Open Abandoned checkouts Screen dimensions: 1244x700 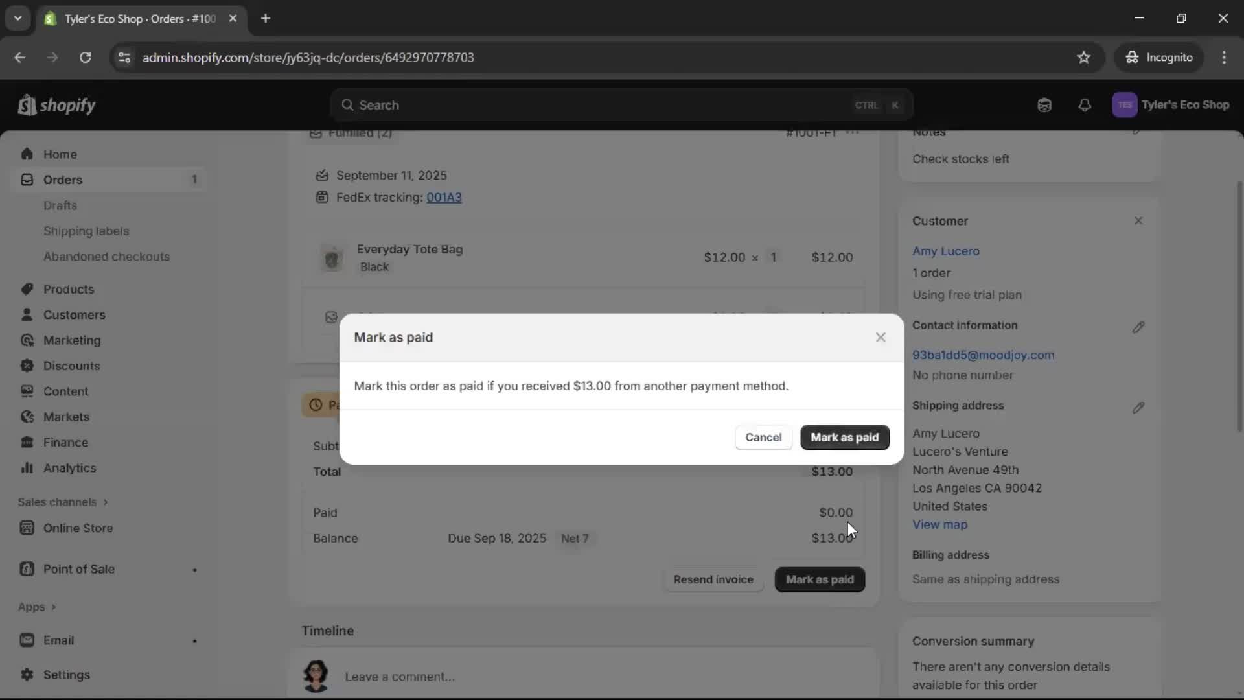(106, 257)
